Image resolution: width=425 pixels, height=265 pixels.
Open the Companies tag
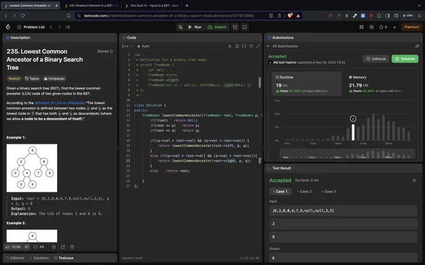[x=54, y=79]
